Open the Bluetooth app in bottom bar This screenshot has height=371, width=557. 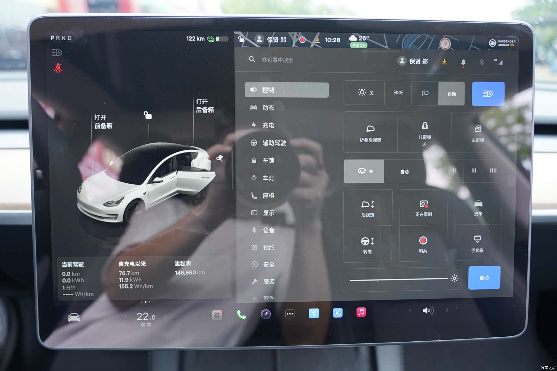[x=314, y=313]
